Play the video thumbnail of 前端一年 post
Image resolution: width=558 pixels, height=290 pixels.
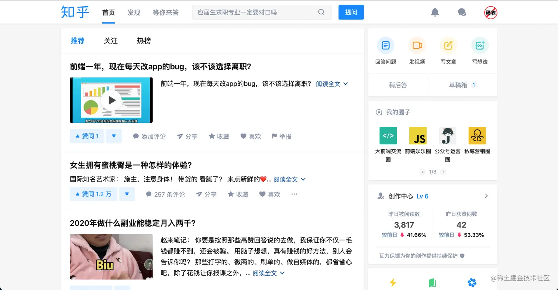click(111, 100)
